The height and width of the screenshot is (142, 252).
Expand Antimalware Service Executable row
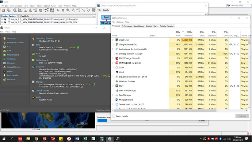pos(113,49)
